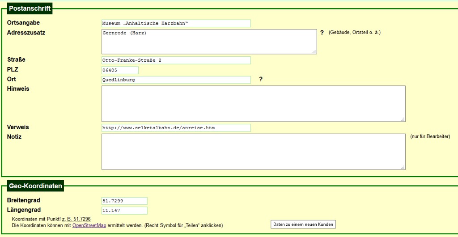This screenshot has height=237, width=458.
Task: Click into the Adresszusatz text area
Action: (209, 42)
